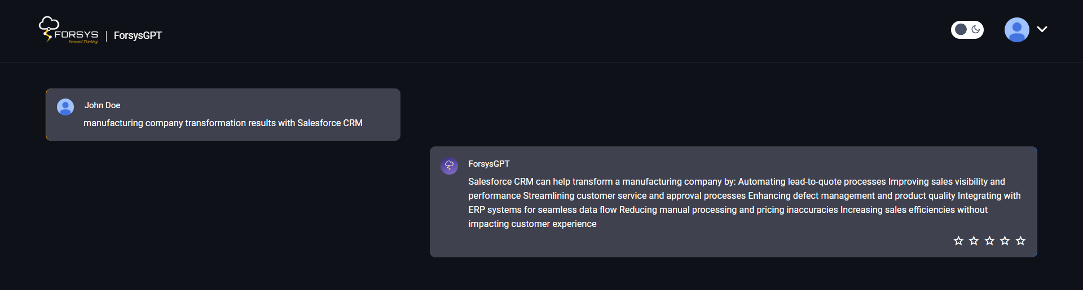The height and width of the screenshot is (290, 1083).
Task: Click the ForsysGPT sender label in response
Action: pos(488,164)
